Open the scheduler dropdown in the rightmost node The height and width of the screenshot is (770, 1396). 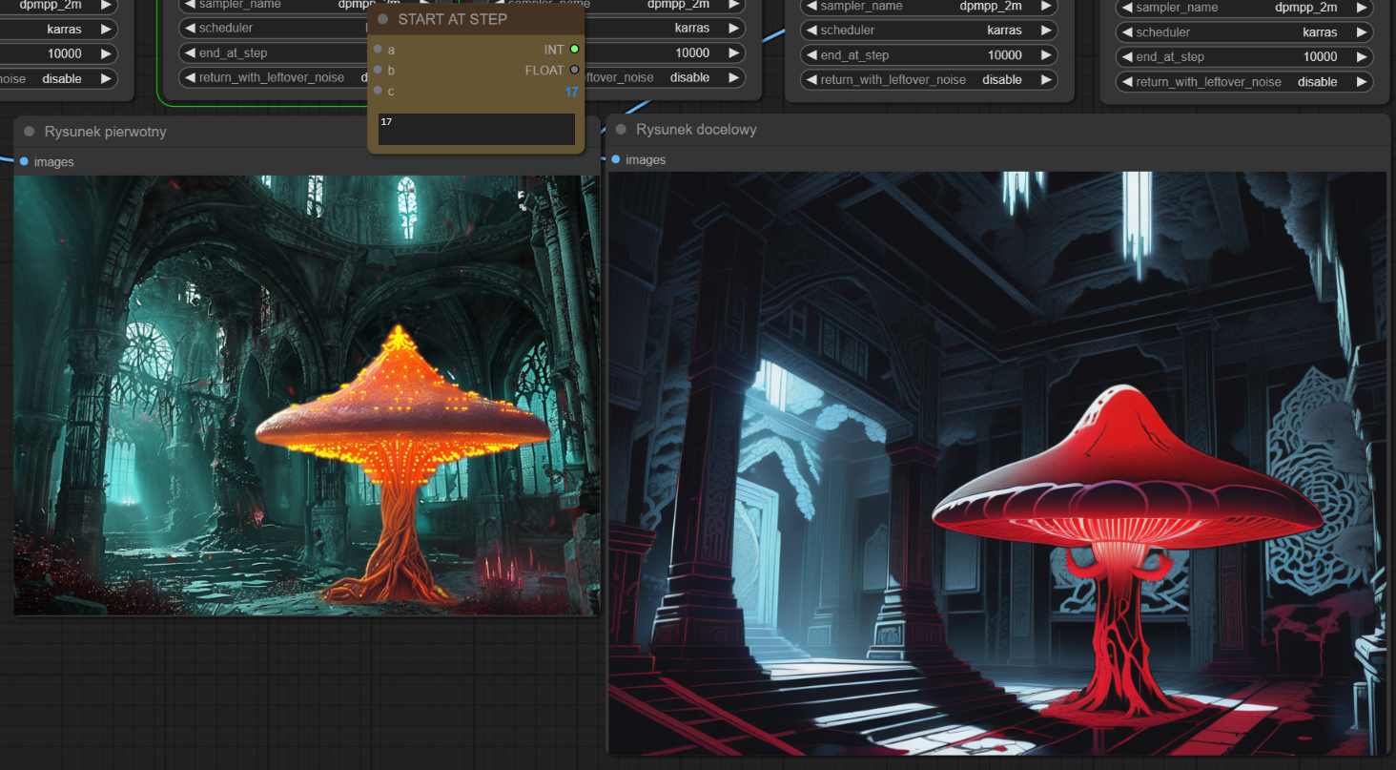point(1245,32)
